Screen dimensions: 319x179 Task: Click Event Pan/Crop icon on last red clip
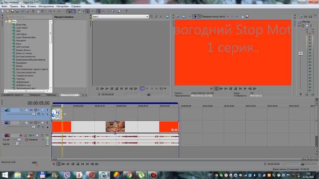(x=172, y=130)
